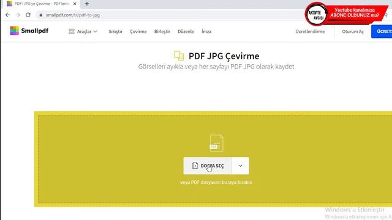The image size is (392, 220).
Task: Click the address bar URL field
Action: [170, 15]
